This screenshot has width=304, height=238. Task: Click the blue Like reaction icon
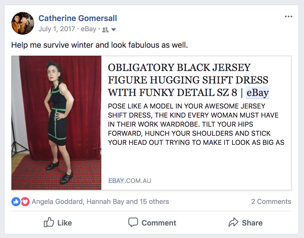(x=16, y=202)
